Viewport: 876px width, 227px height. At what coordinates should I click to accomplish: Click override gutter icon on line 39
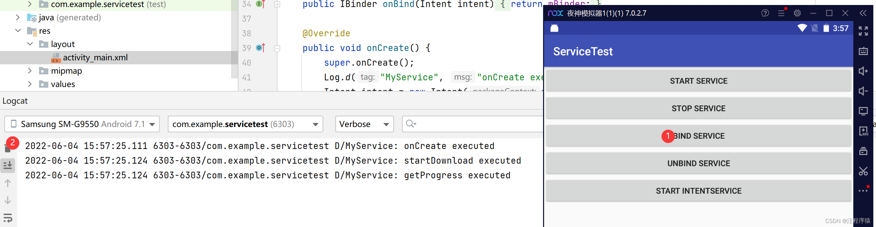(261, 48)
